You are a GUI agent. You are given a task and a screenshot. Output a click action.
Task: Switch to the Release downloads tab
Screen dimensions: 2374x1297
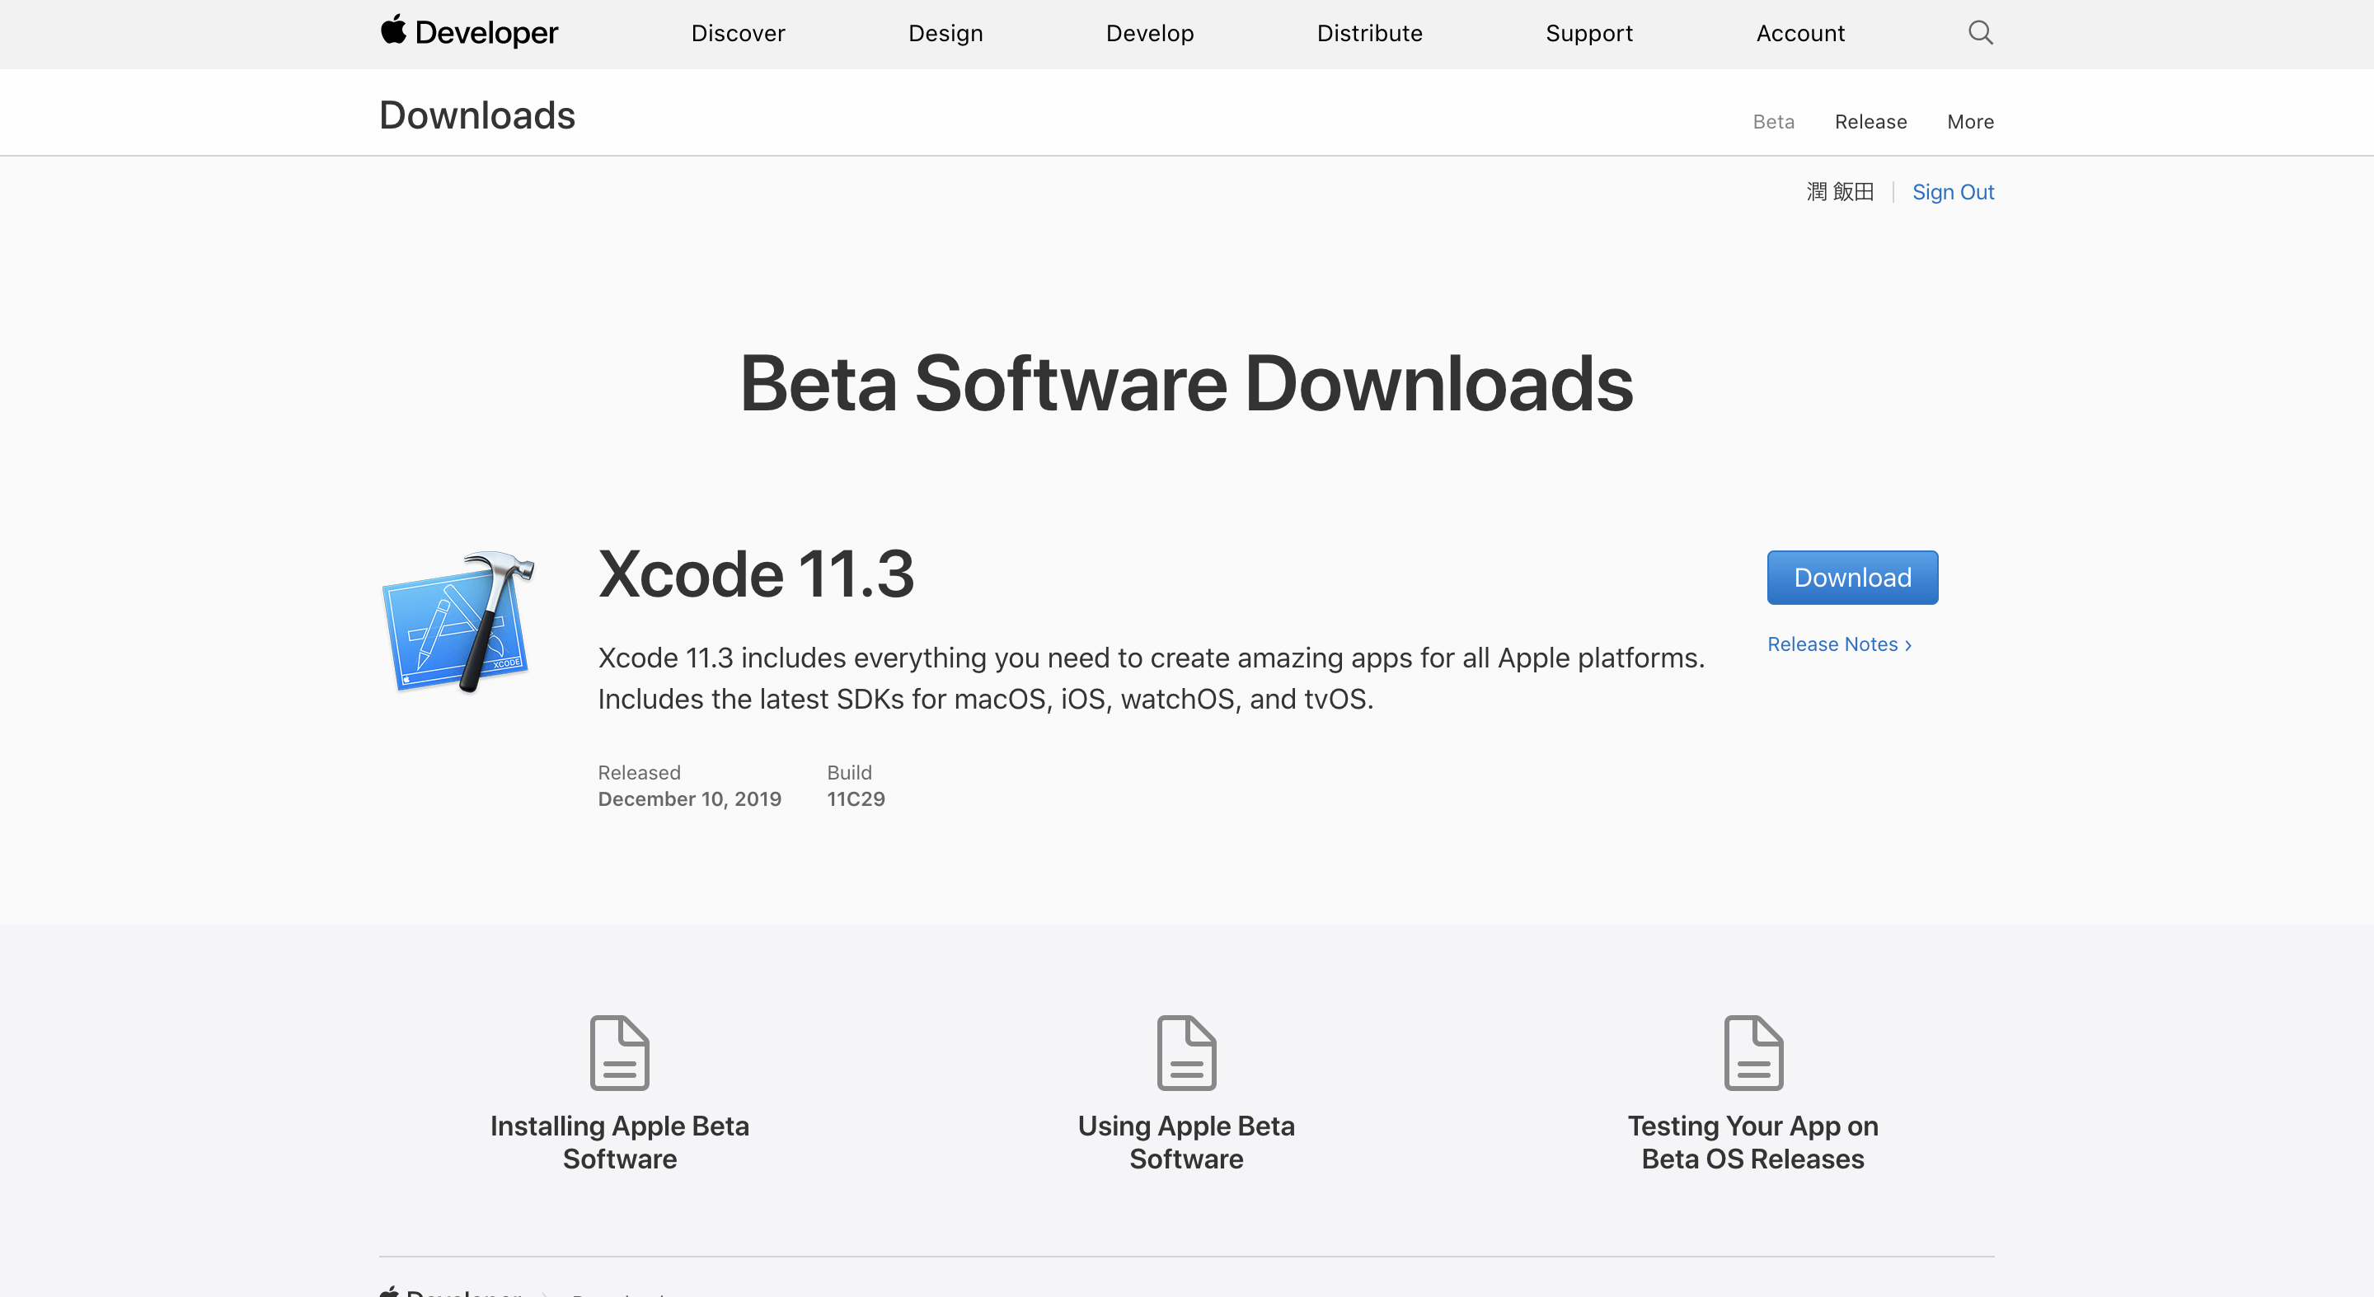pos(1871,122)
